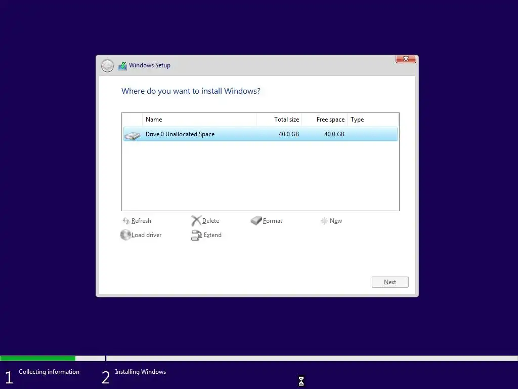
Task: Click the Load driver disc icon
Action: 125,235
